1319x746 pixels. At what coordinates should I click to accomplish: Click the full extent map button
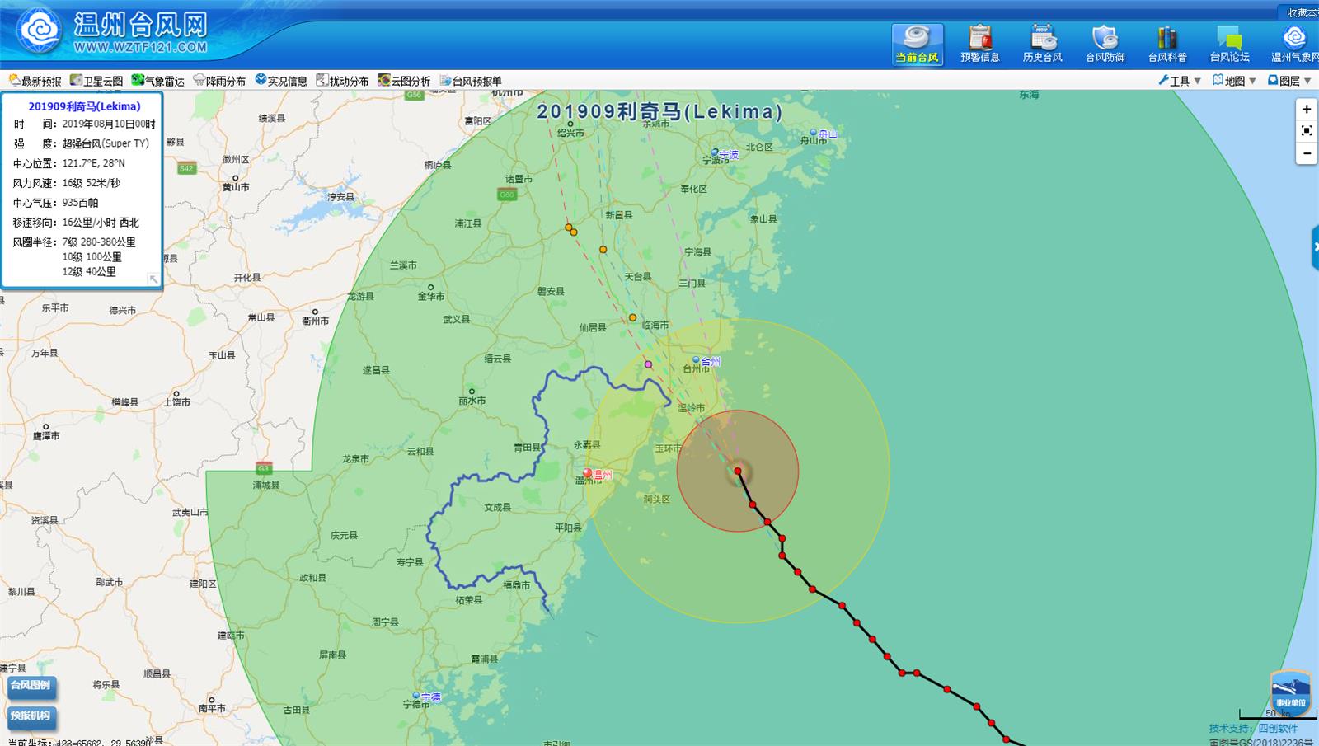(x=1306, y=131)
